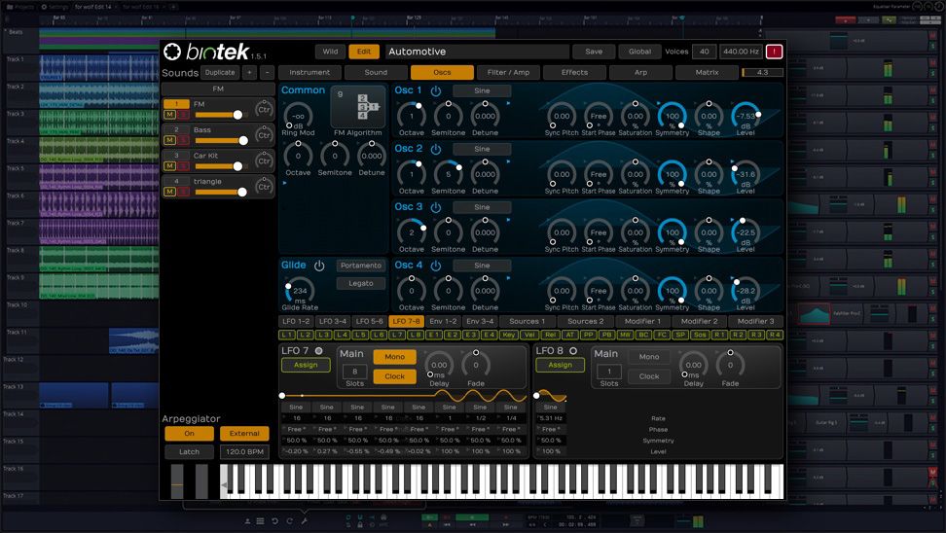Open the Filter / Amp tab

tap(508, 72)
